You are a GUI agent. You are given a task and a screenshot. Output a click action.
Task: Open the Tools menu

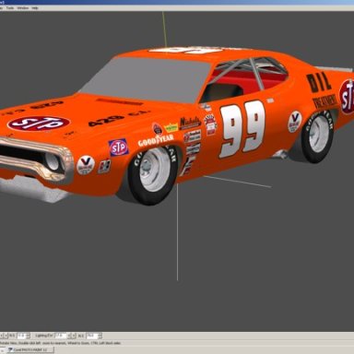pyautogui.click(x=10, y=8)
